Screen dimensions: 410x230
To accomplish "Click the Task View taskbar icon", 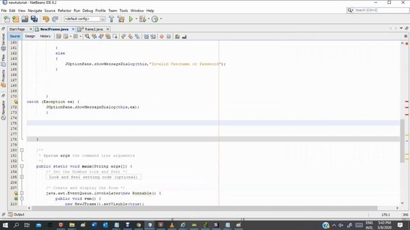I will click(27, 225).
